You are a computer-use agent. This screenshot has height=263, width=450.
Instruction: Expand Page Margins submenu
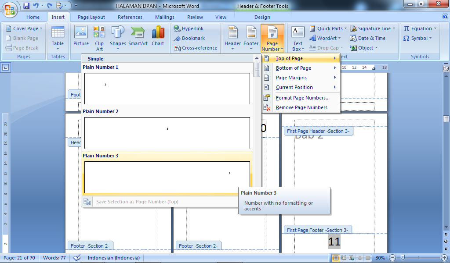(x=301, y=78)
